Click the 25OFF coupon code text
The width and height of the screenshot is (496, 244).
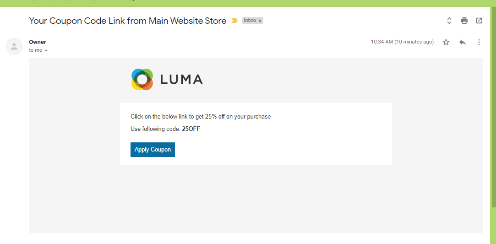pyautogui.click(x=191, y=129)
